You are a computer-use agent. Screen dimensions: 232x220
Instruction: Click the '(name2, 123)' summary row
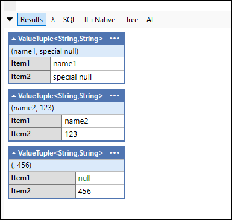pos(66,108)
